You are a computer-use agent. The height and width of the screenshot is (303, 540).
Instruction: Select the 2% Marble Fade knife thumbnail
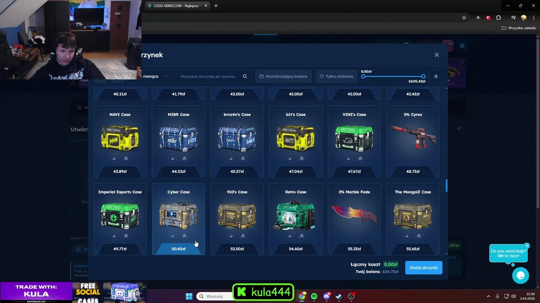point(354,215)
